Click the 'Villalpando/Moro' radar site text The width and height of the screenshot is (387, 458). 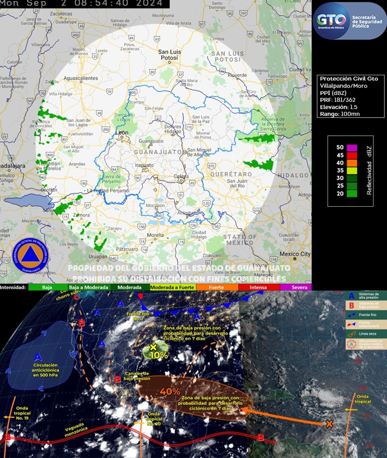pyautogui.click(x=344, y=86)
